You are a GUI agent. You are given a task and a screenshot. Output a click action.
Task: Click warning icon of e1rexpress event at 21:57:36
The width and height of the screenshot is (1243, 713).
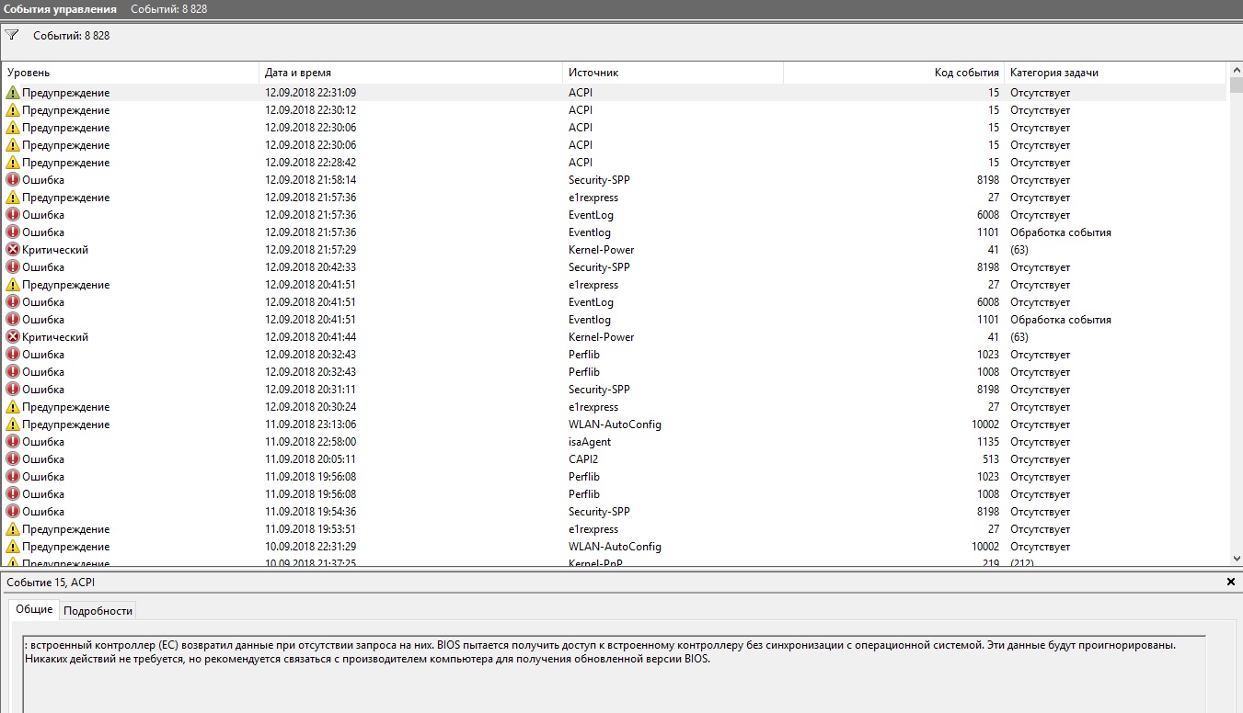click(x=13, y=198)
